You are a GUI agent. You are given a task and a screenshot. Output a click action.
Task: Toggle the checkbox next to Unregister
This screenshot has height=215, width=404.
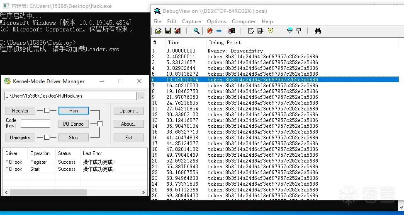pos(46,137)
